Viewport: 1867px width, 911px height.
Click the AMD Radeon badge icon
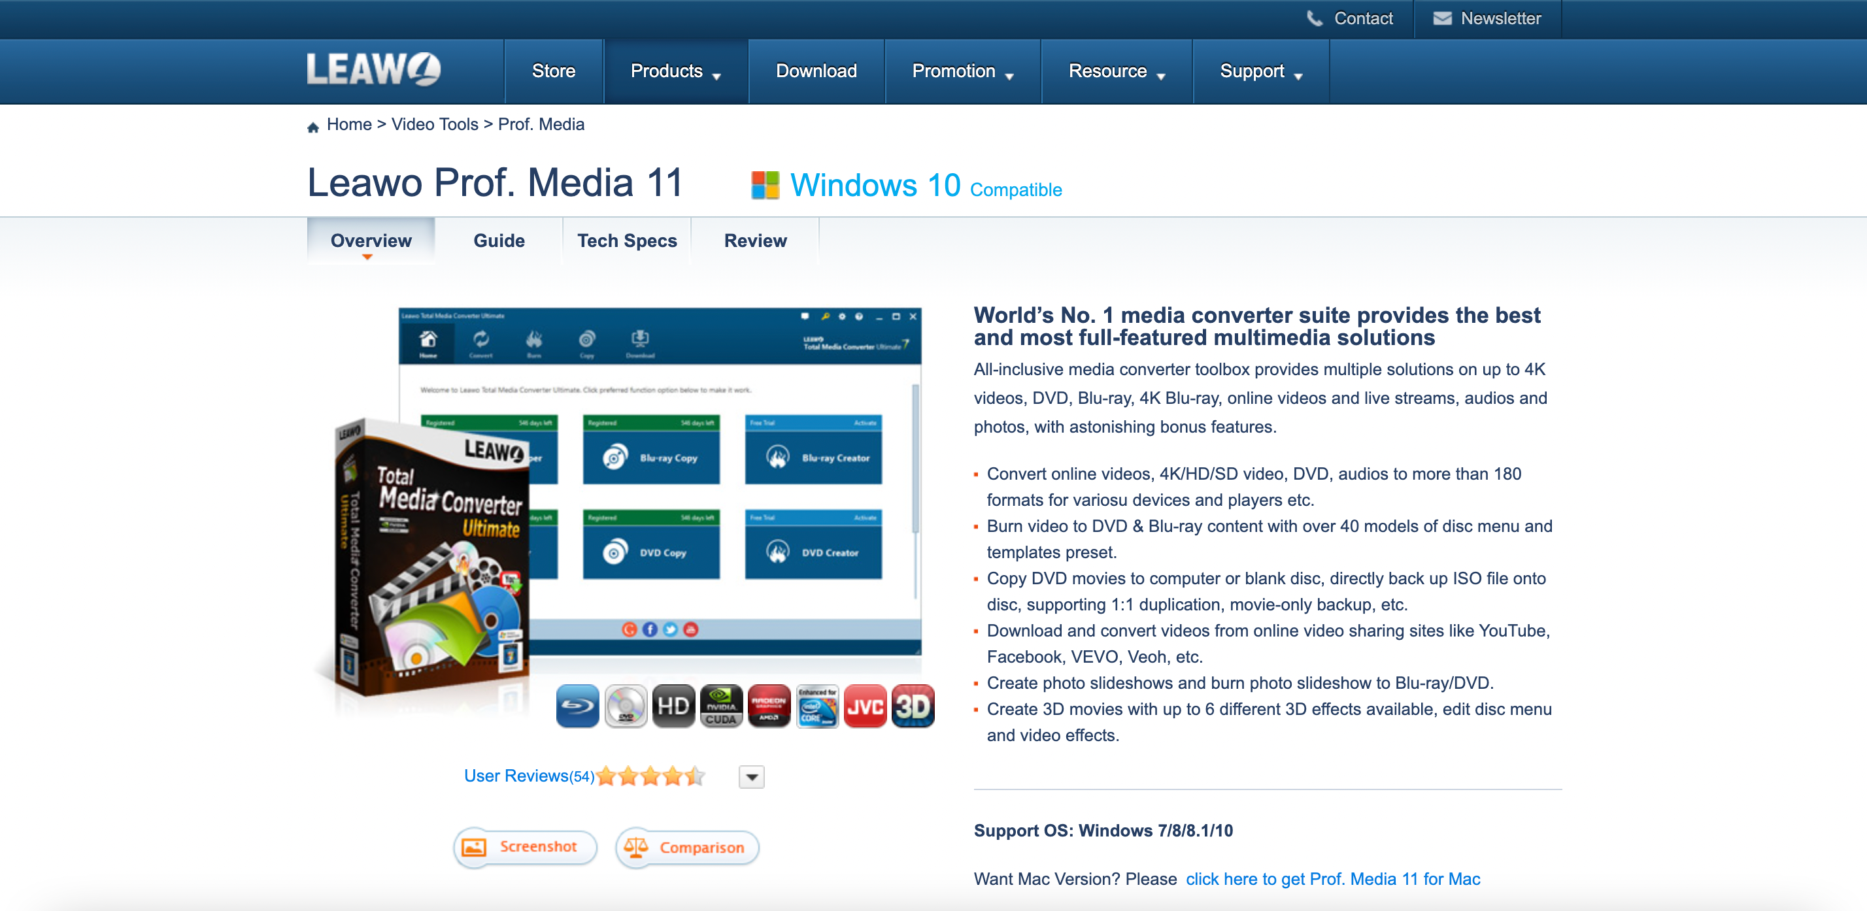coord(768,705)
